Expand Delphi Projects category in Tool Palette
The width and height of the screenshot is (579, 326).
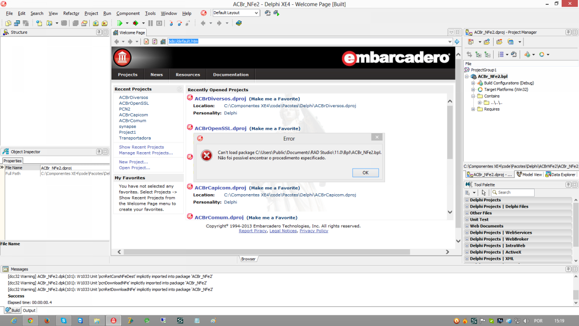click(x=467, y=200)
